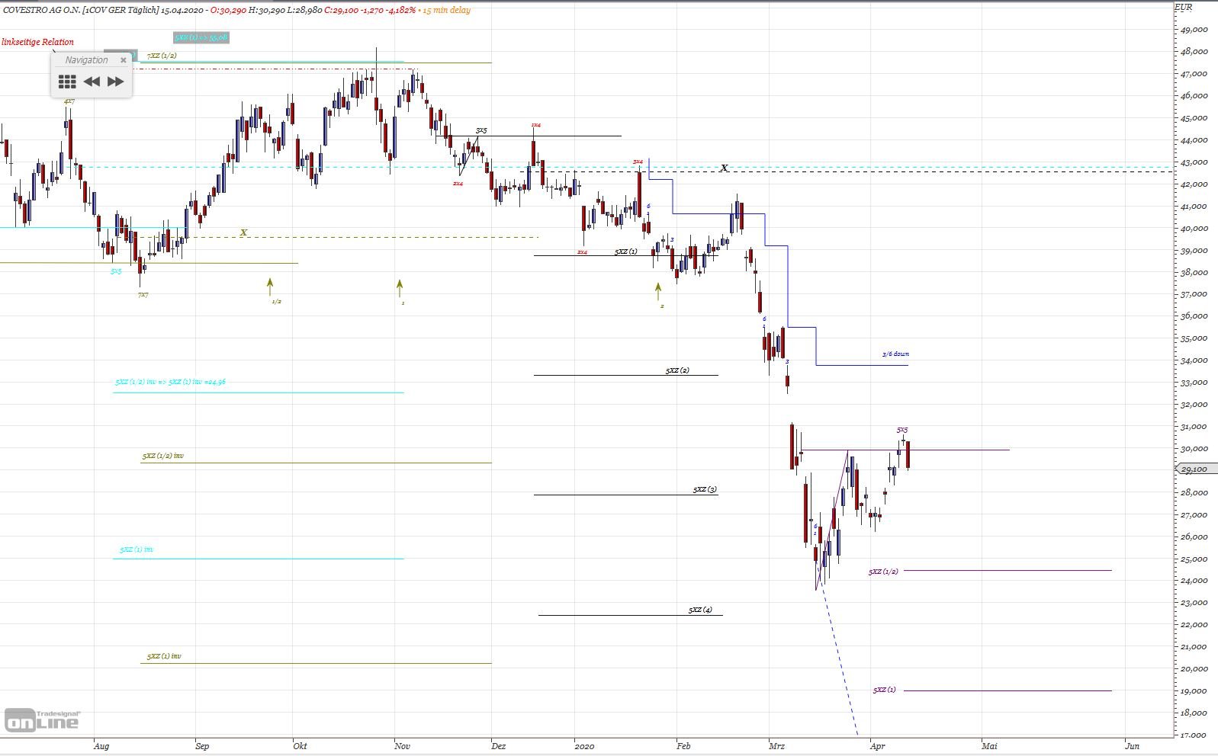Select the black "5XZ (1)" level label

pos(625,251)
